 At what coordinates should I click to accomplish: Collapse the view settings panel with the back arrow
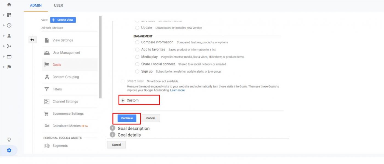[x=32, y=40]
